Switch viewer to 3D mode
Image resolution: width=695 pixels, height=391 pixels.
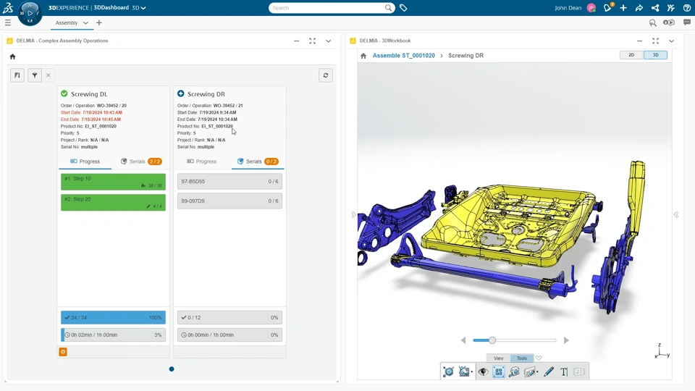pos(655,55)
